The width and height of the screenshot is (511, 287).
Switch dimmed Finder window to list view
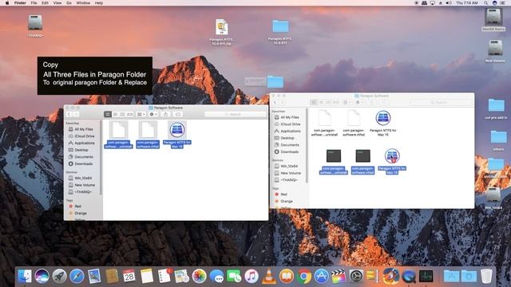pyautogui.click(x=321, y=103)
